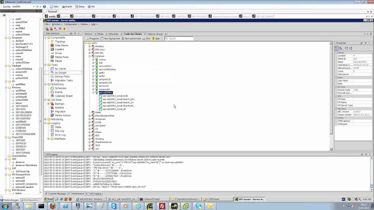
Task: Click the Properties toolbar button
Action: tap(93, 38)
